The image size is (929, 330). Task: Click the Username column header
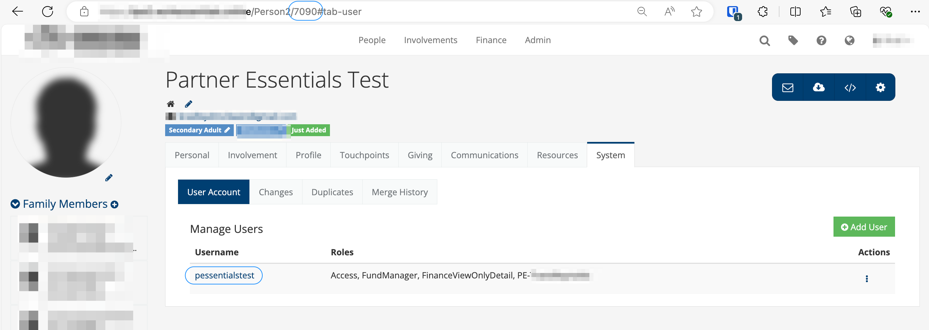(x=217, y=252)
